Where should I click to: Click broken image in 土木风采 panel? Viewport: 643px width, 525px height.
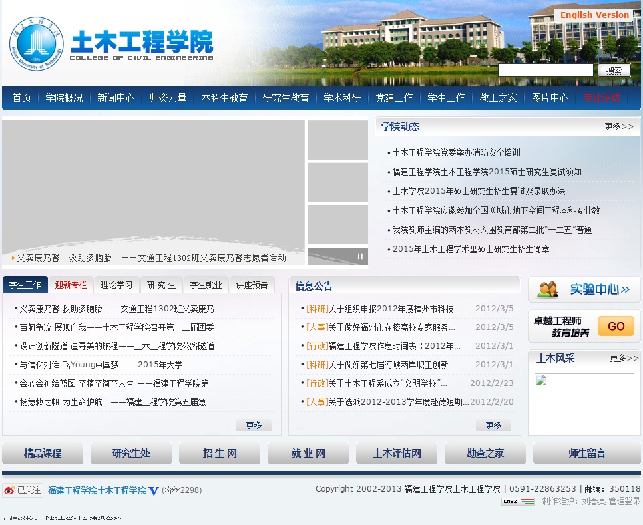[584, 403]
